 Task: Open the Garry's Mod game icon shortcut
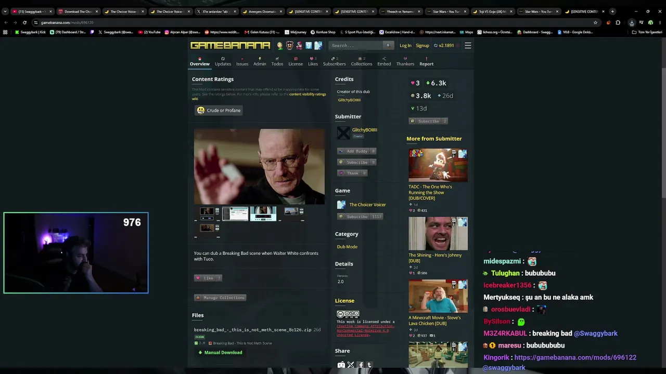coord(309,46)
